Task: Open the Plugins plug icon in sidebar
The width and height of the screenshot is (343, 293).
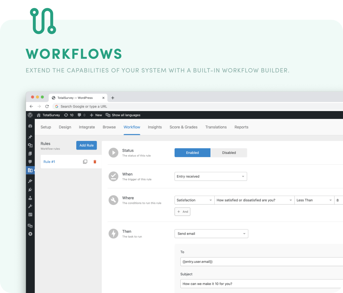Action: click(30, 190)
